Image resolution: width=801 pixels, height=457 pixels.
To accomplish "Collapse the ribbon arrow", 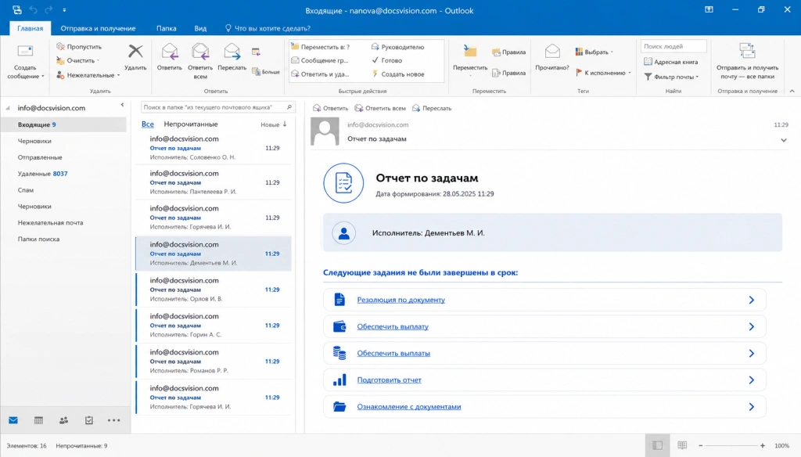I will tap(792, 91).
